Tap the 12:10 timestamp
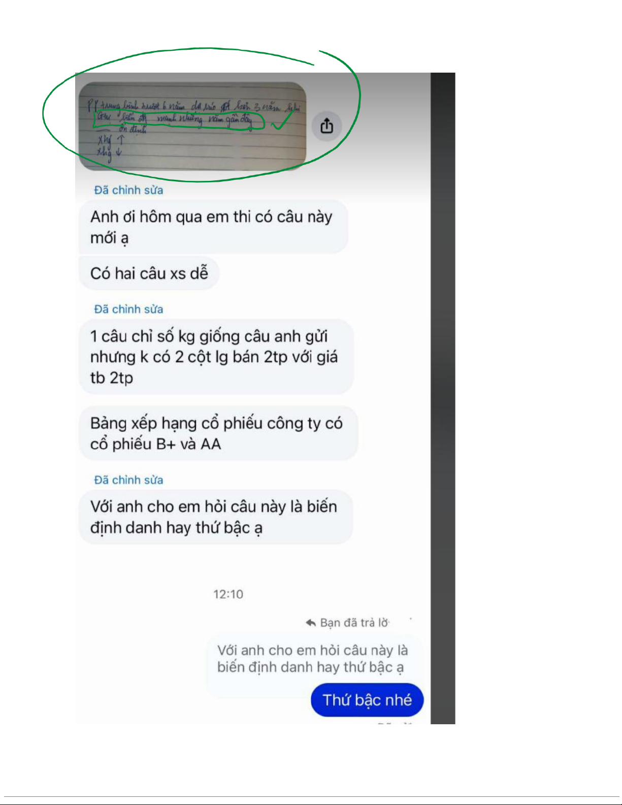This screenshot has height=805, width=622. 228,594
